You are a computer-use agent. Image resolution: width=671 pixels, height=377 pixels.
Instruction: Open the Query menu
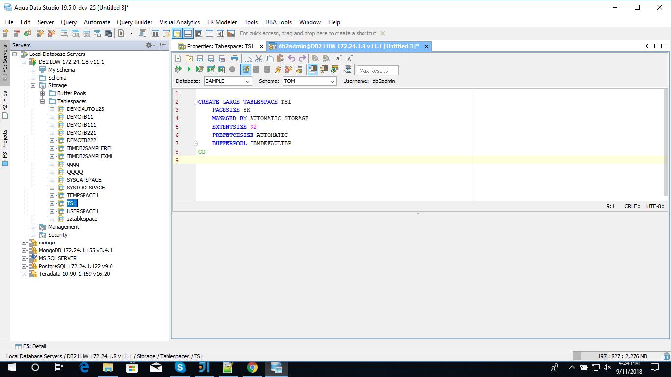pyautogui.click(x=69, y=22)
